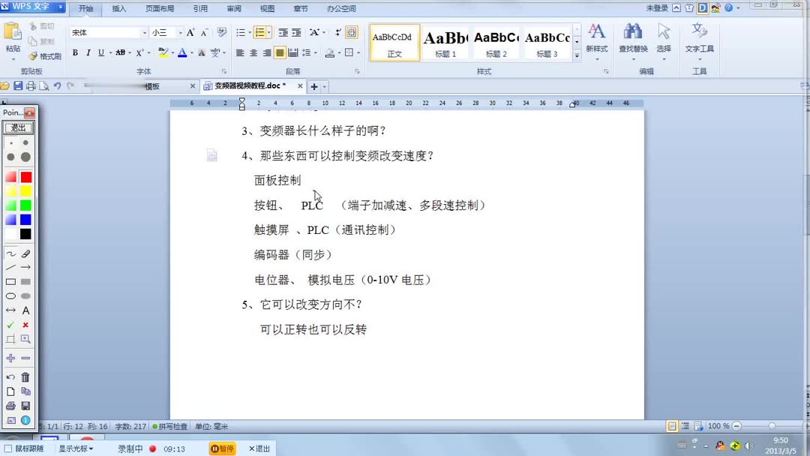Open the 显示光标 dropdown in the recorder bar
The height and width of the screenshot is (456, 810).
77,448
